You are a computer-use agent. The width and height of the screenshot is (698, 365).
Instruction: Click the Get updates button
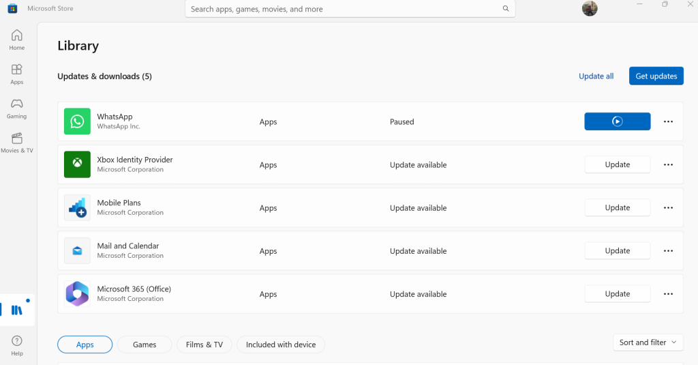point(656,76)
